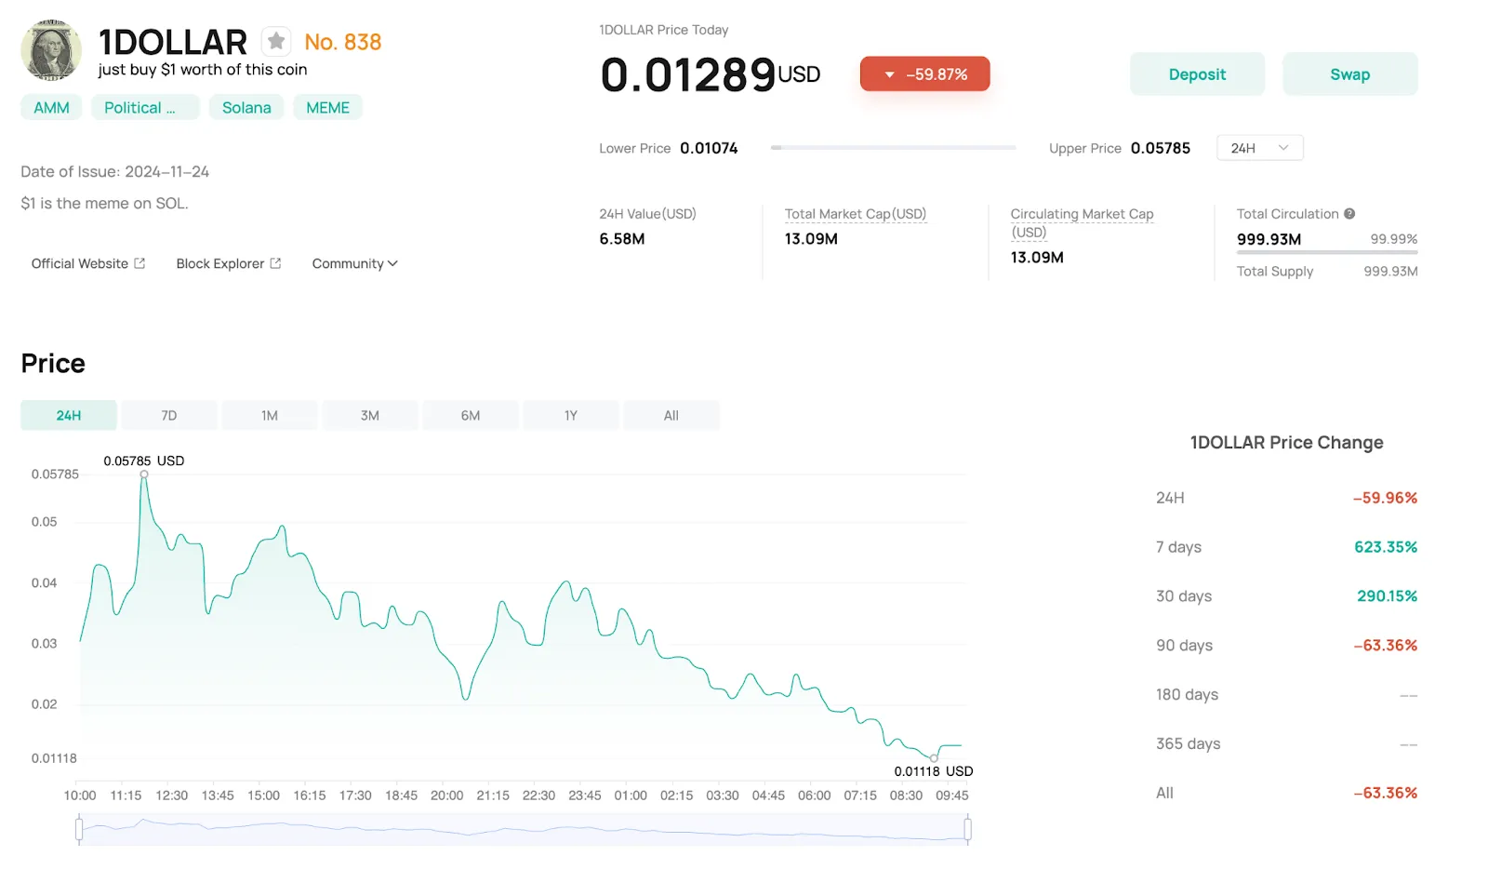Switch chart to 3M tab
The height and width of the screenshot is (869, 1488).
coord(370,416)
